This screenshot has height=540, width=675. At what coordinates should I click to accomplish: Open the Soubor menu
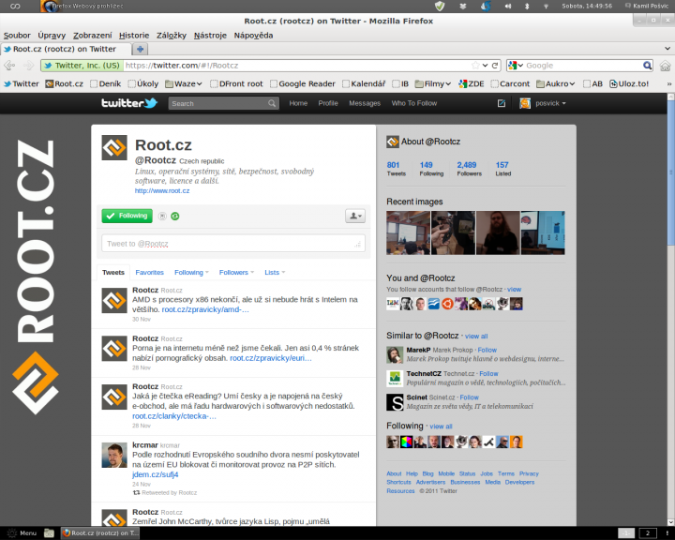point(17,36)
